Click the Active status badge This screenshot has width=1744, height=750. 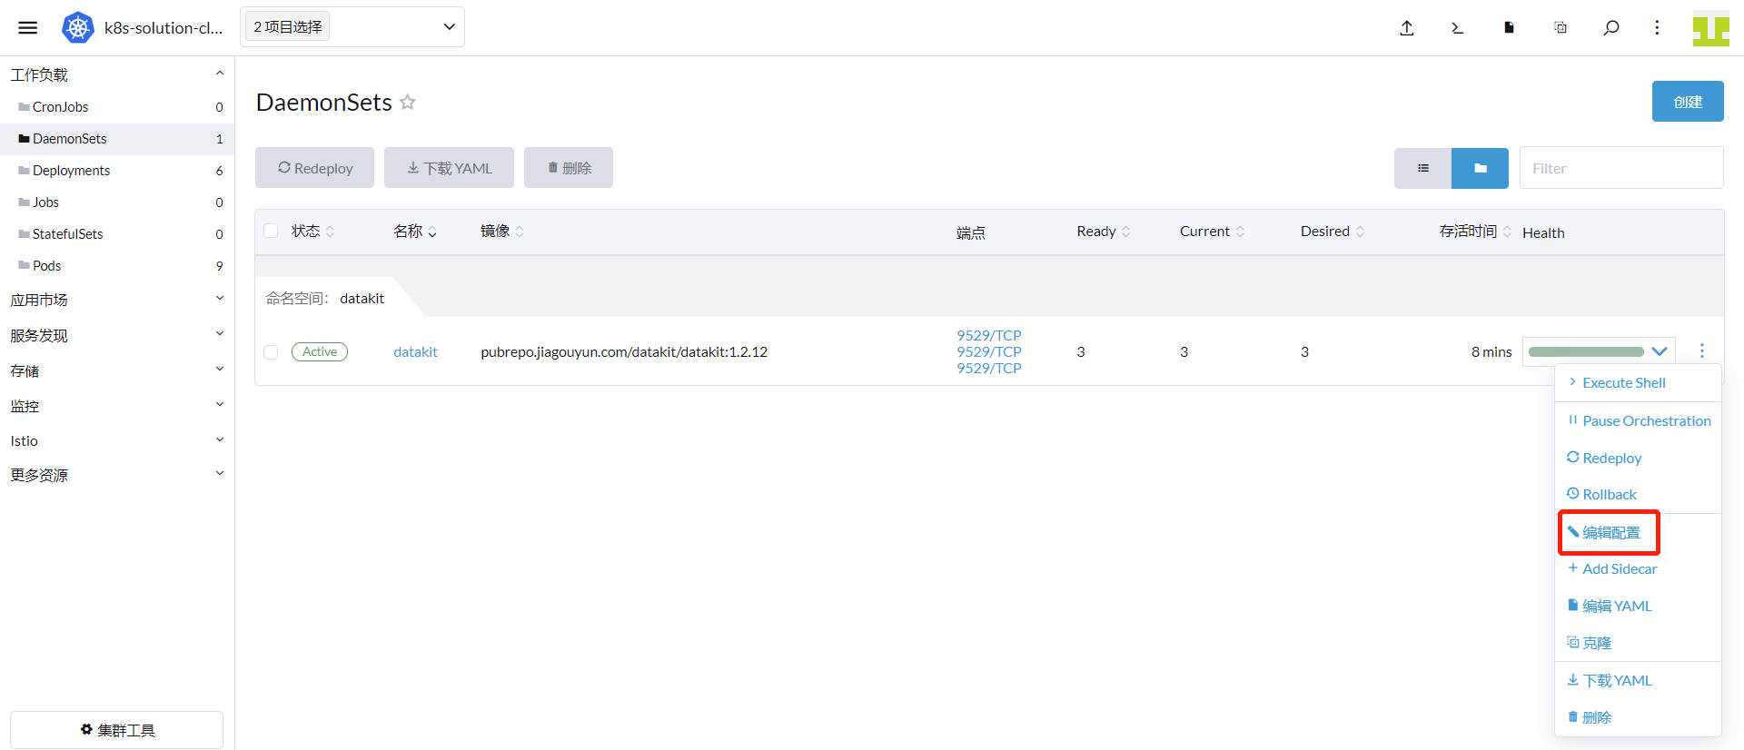click(320, 351)
